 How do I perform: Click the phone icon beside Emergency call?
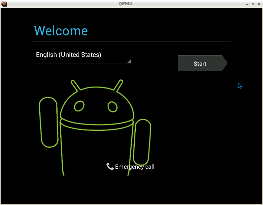pos(110,166)
